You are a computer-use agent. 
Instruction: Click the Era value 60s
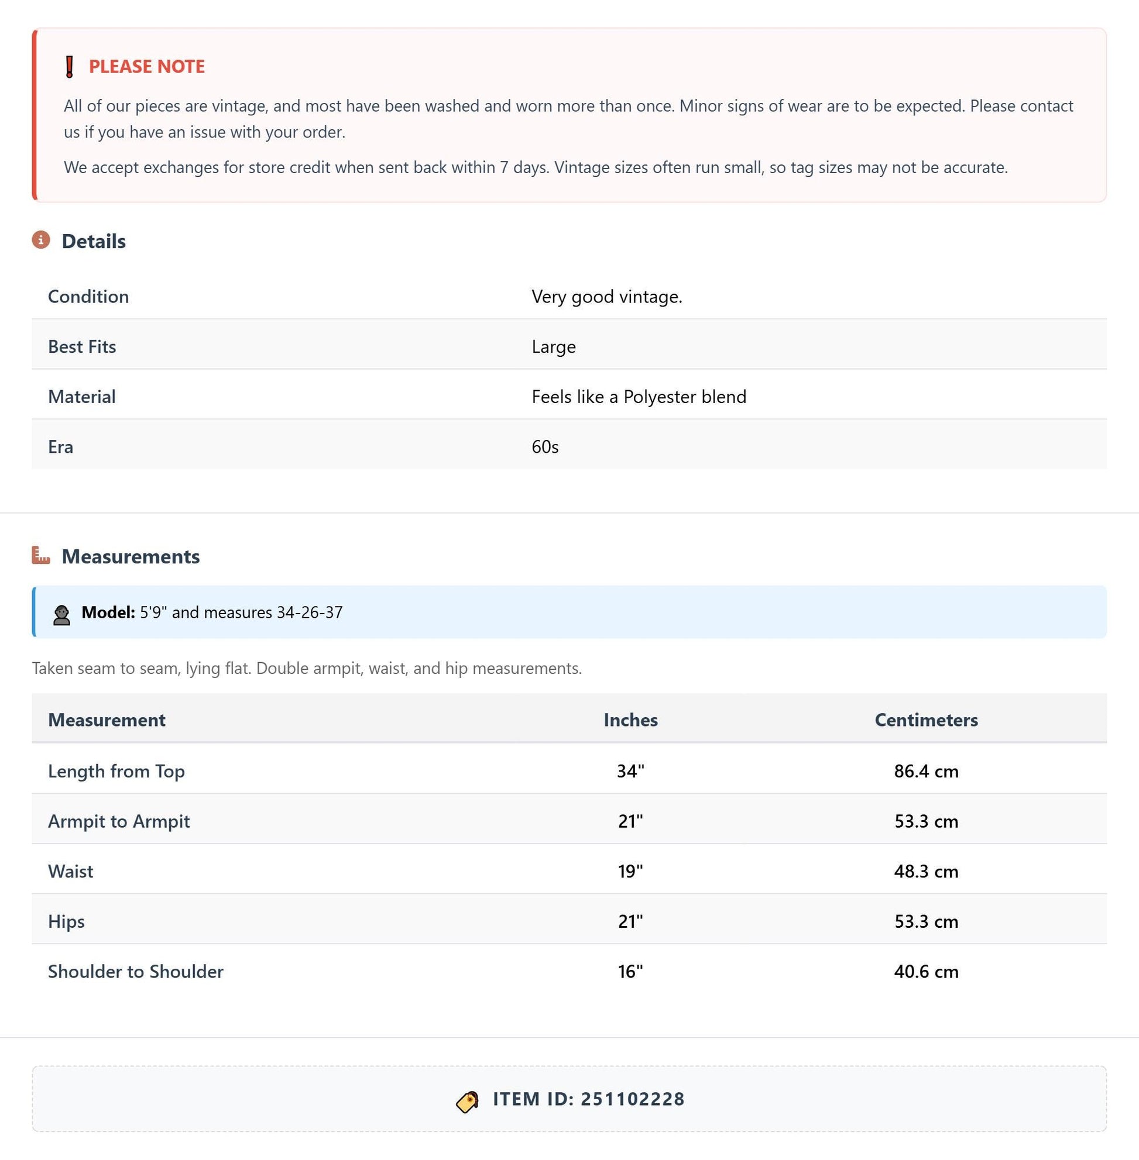(545, 447)
